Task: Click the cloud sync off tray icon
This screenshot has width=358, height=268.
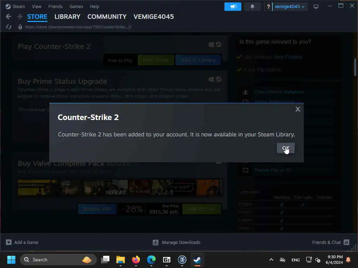Action: [282, 260]
